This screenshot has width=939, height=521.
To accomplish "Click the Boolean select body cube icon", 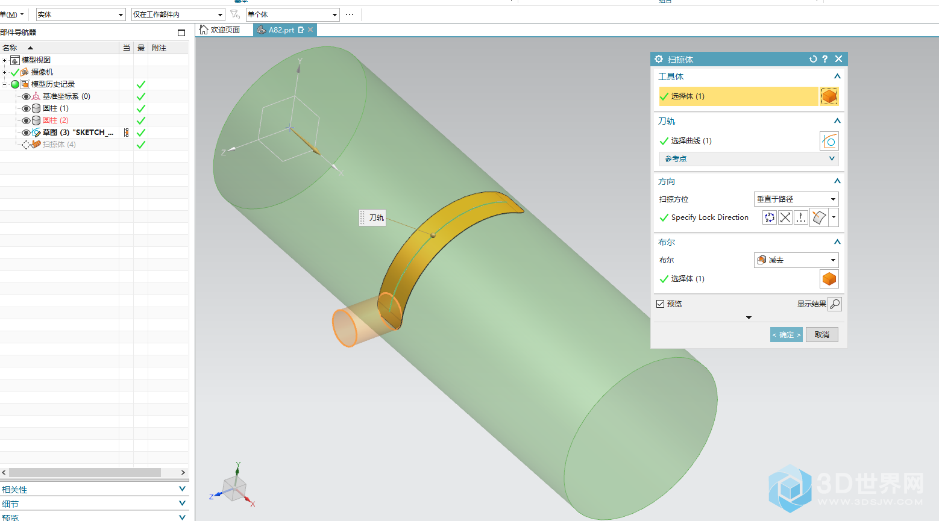I will click(x=829, y=279).
